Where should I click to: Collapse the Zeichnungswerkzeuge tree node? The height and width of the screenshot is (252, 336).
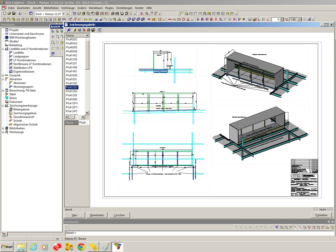pyautogui.click(x=3, y=106)
